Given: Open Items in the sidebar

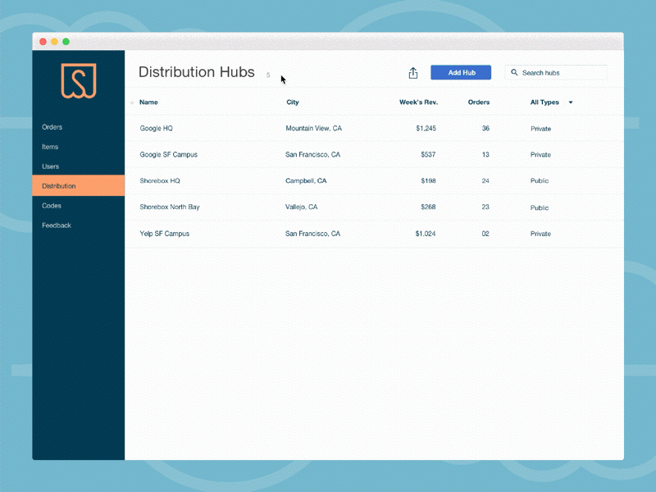Looking at the screenshot, I should (50, 147).
